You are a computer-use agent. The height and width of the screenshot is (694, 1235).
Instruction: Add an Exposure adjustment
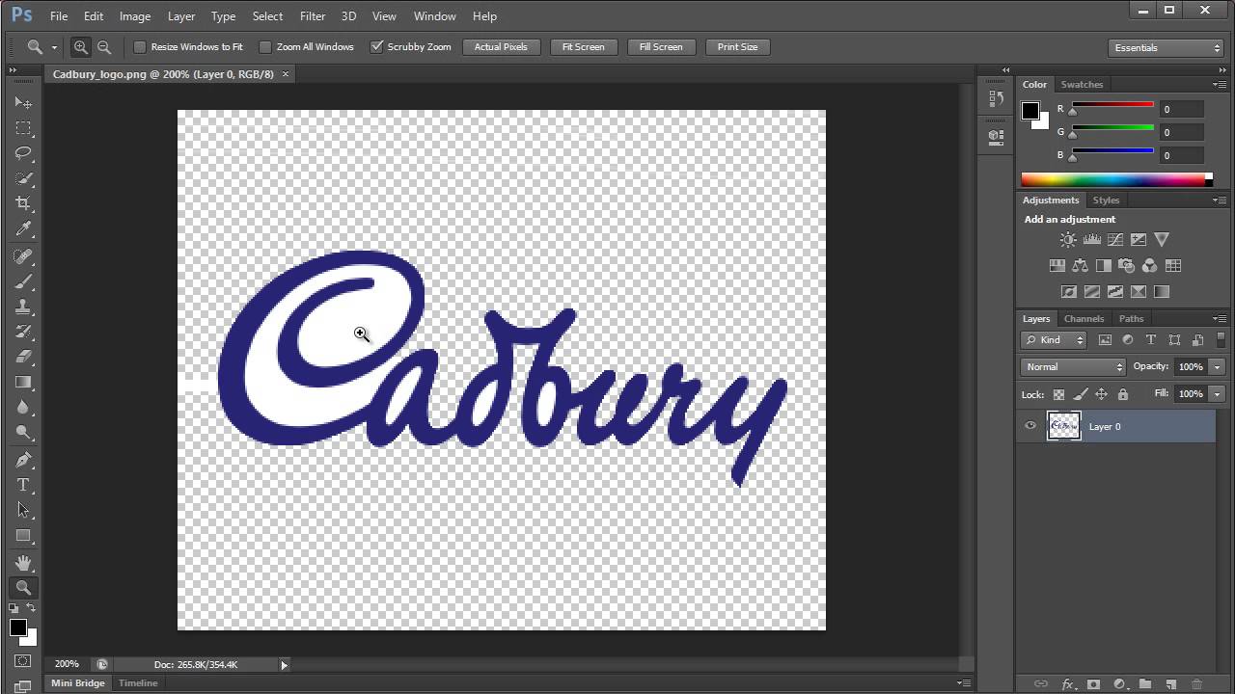pyautogui.click(x=1138, y=240)
